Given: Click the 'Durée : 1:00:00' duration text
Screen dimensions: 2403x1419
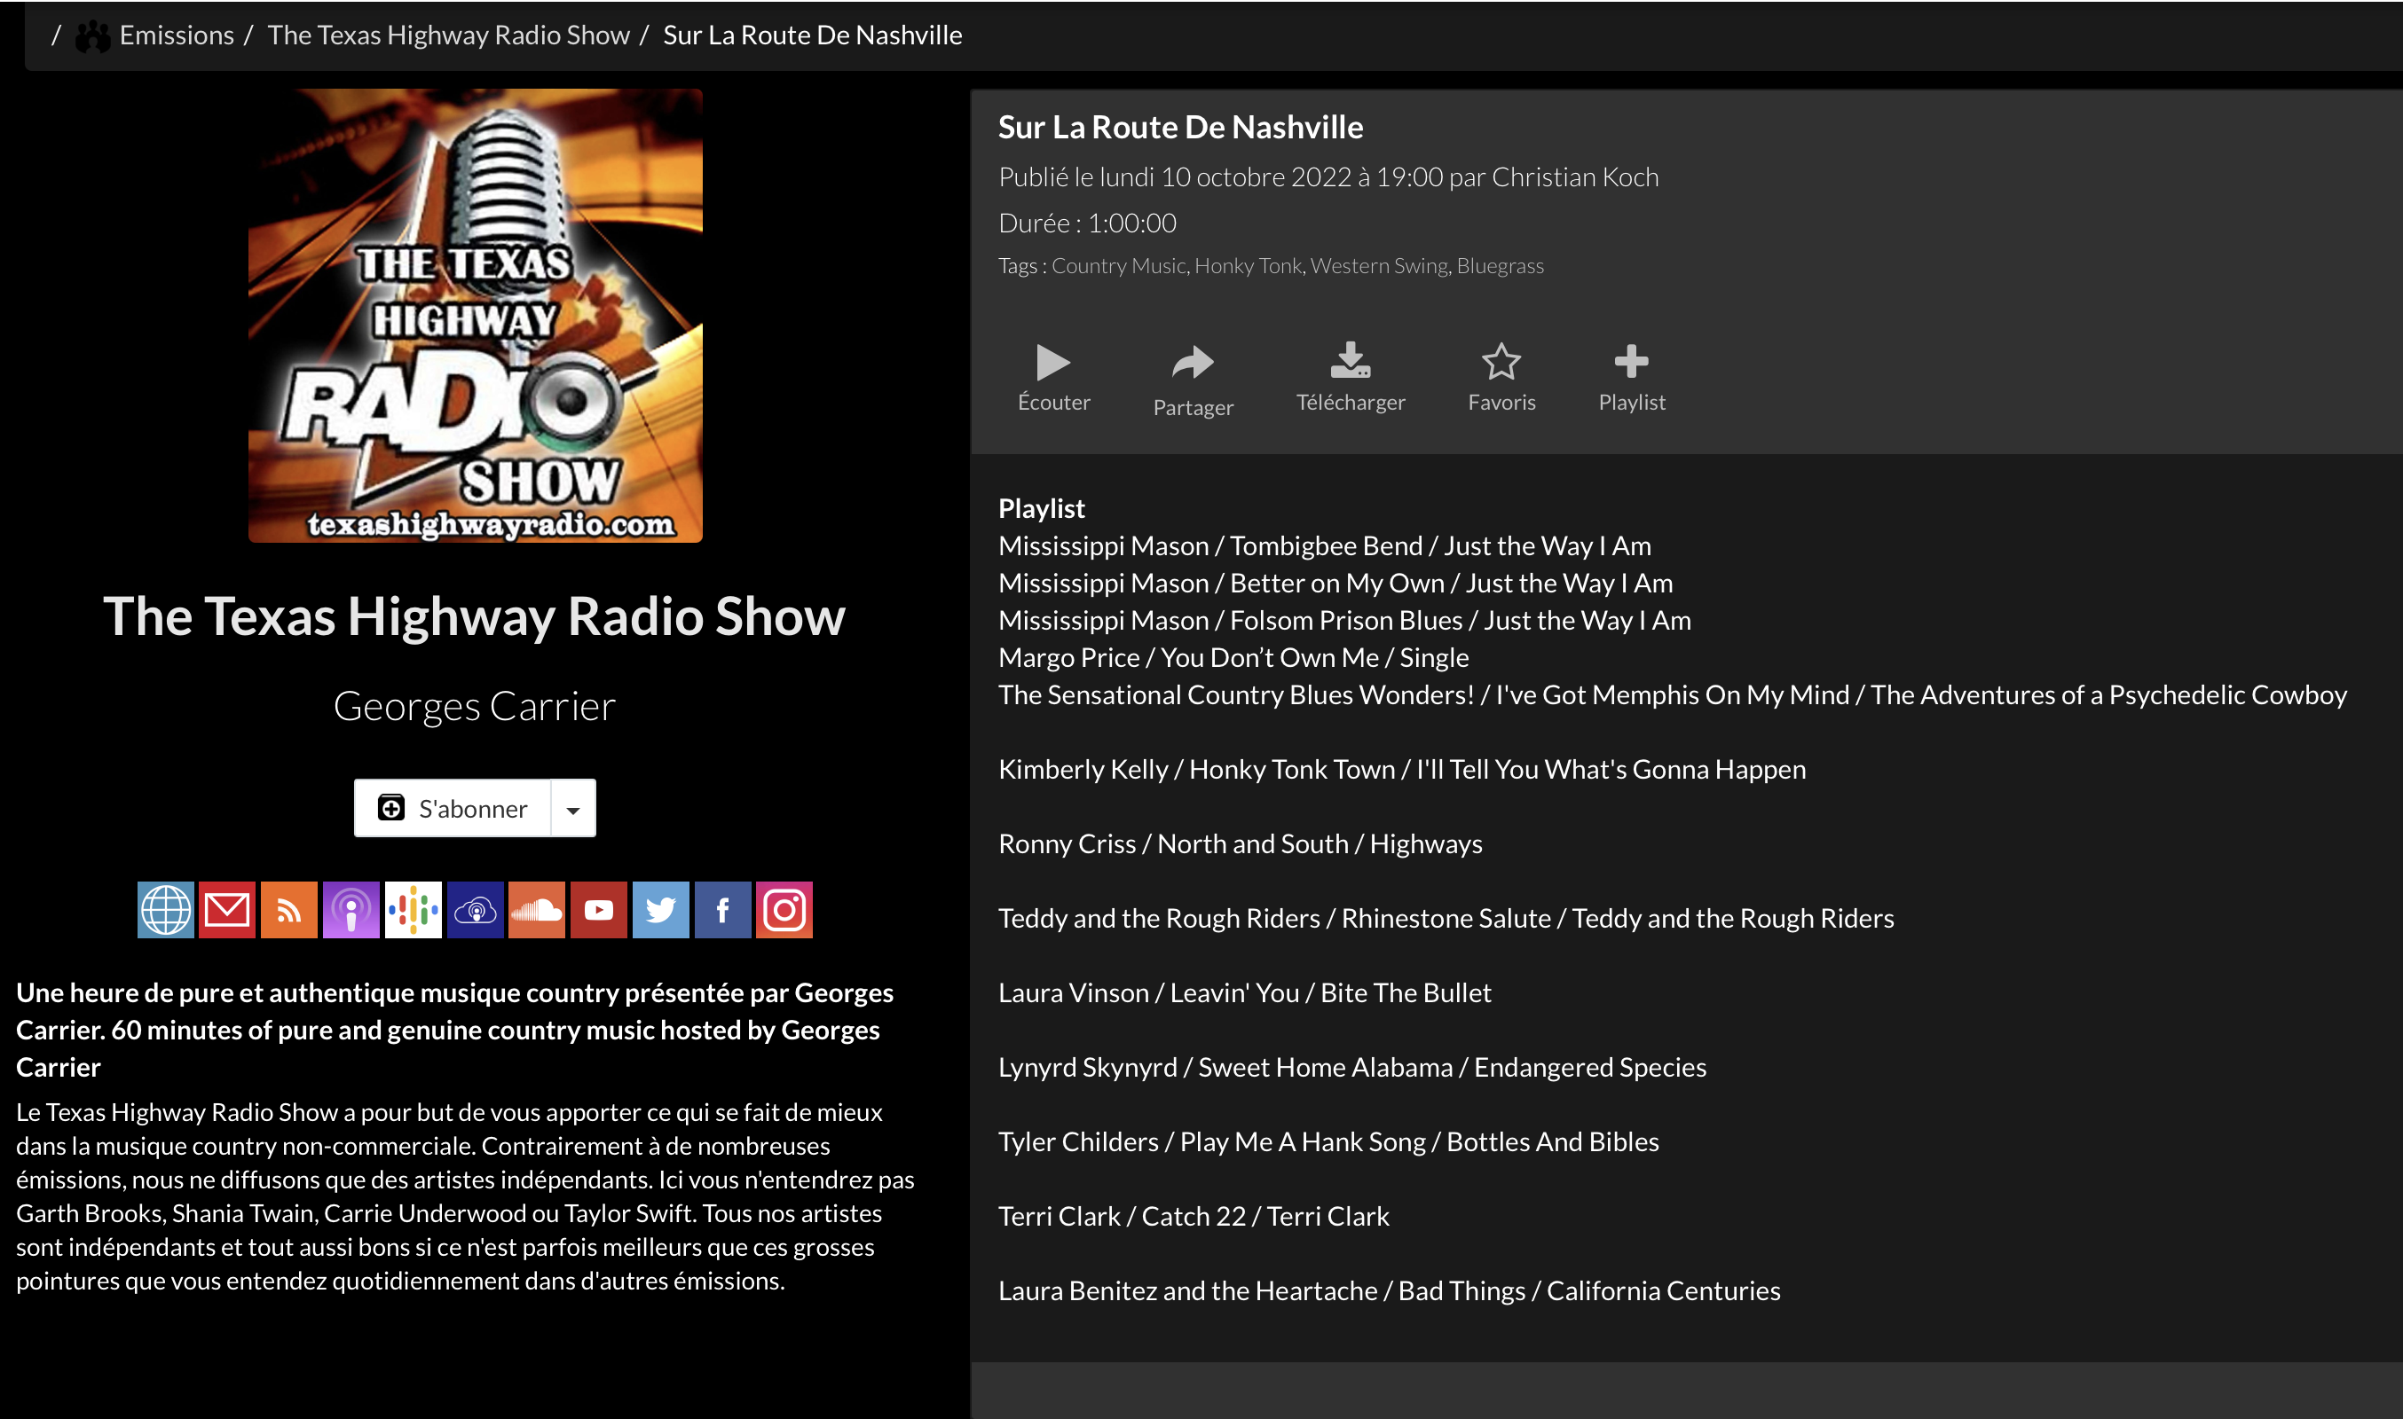Looking at the screenshot, I should pyautogui.click(x=1087, y=223).
